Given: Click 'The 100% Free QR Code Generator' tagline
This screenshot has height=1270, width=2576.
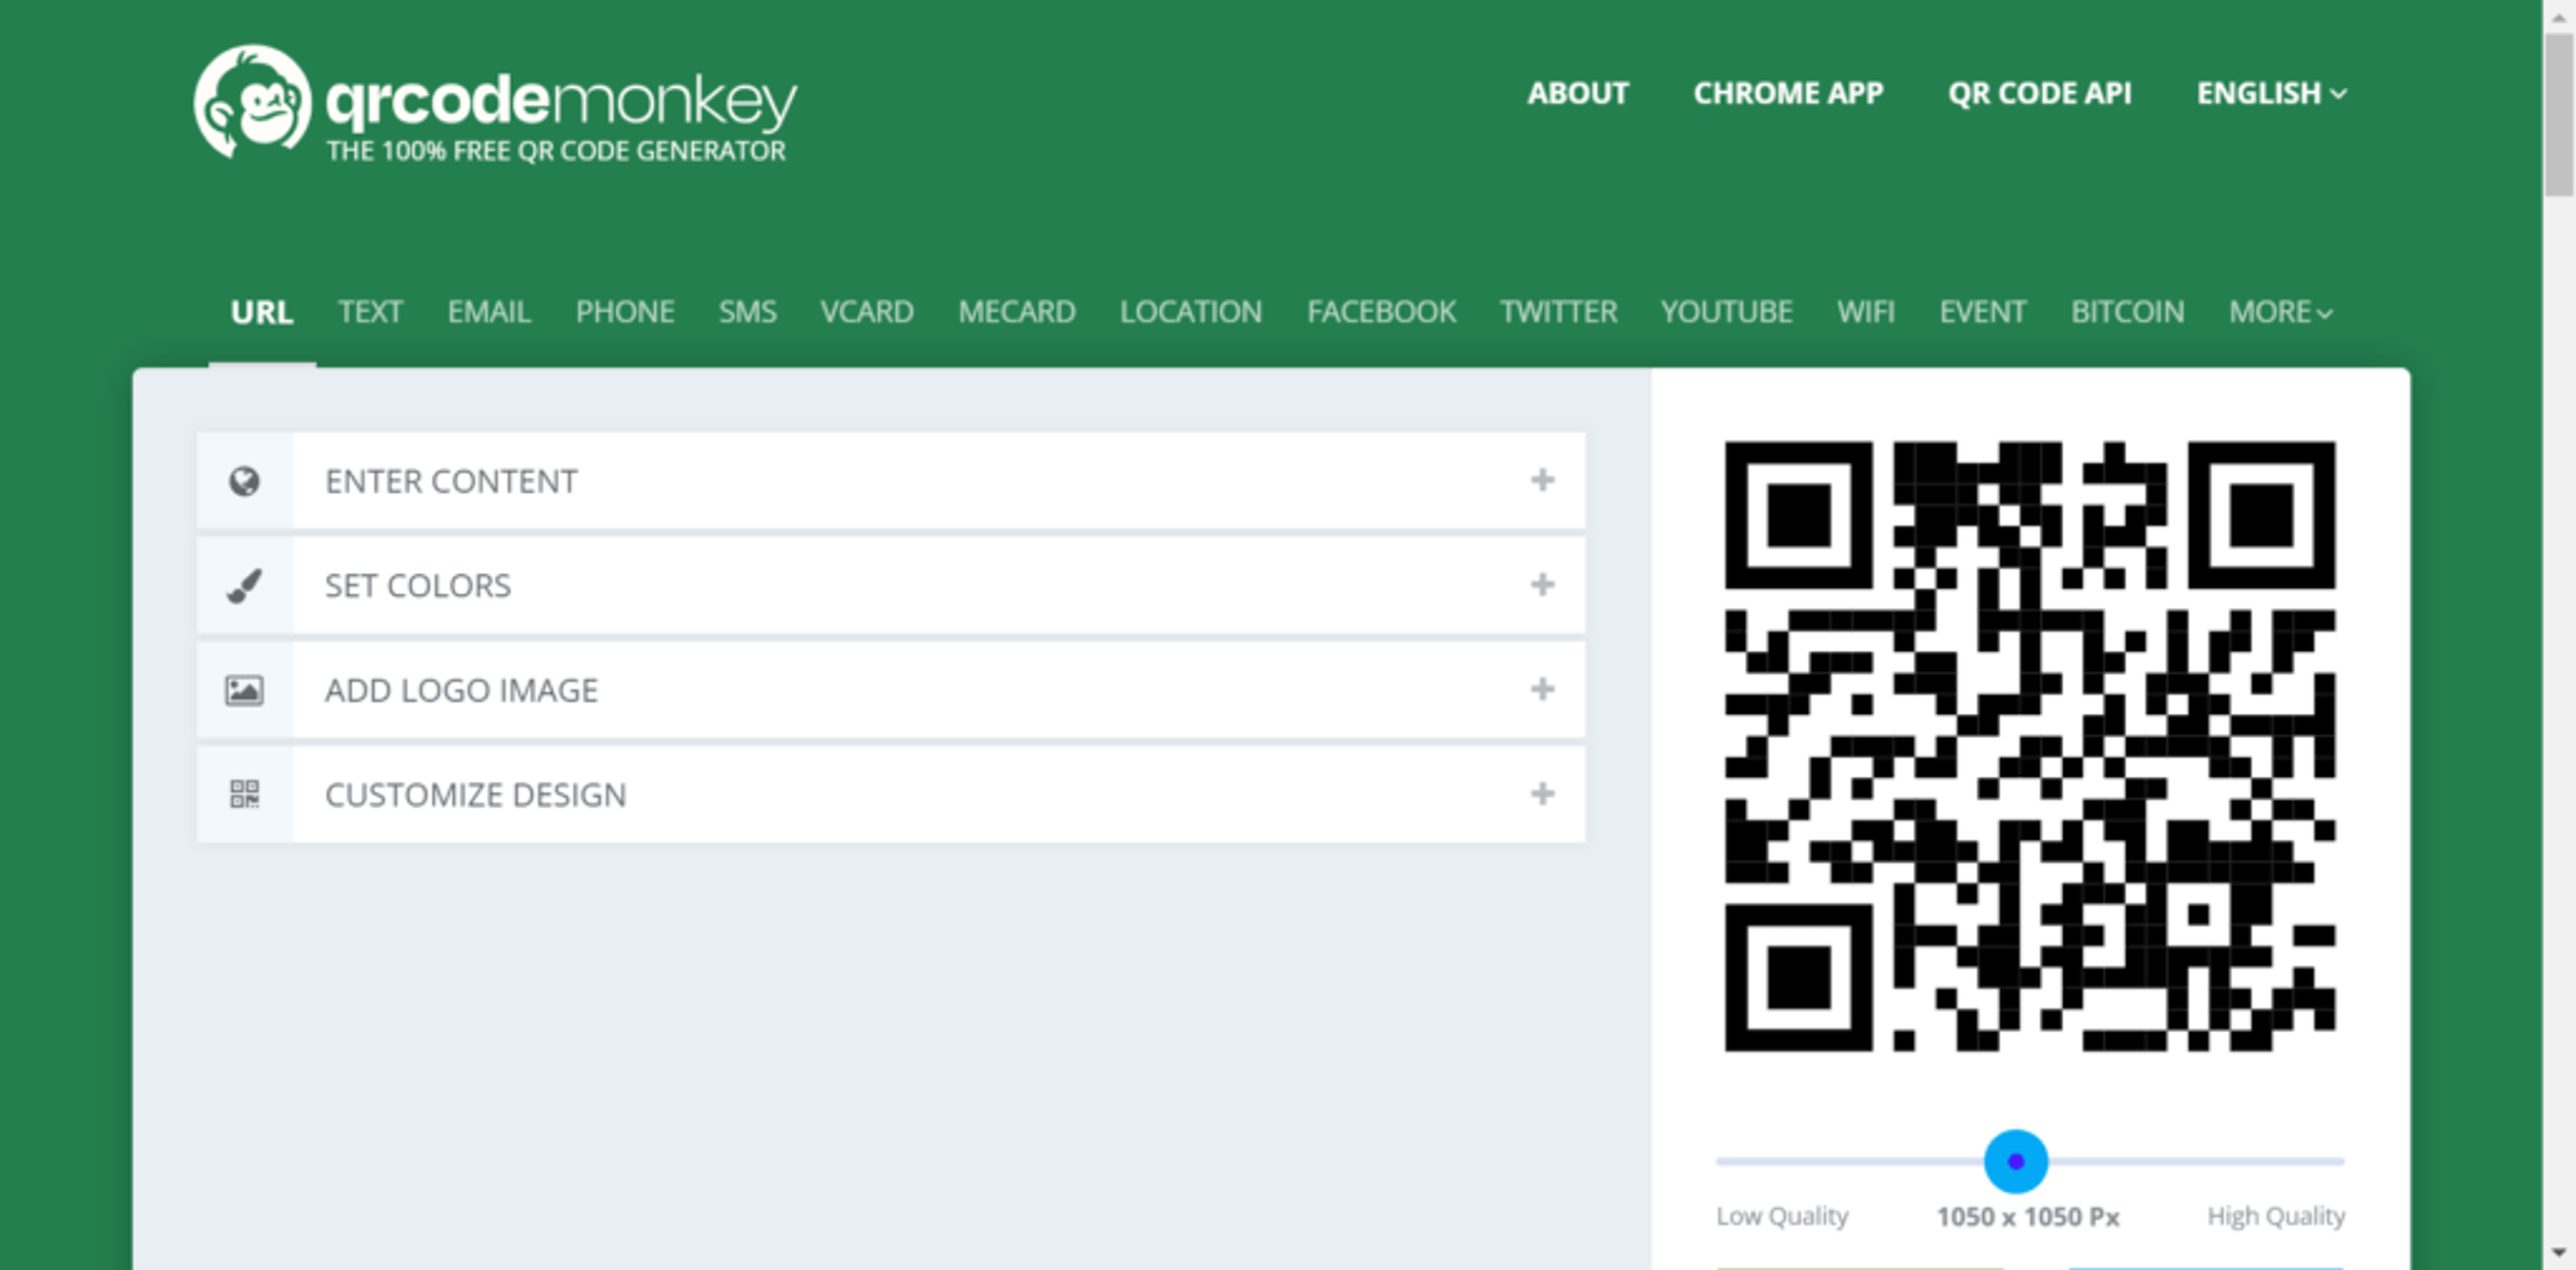Looking at the screenshot, I should (x=556, y=151).
